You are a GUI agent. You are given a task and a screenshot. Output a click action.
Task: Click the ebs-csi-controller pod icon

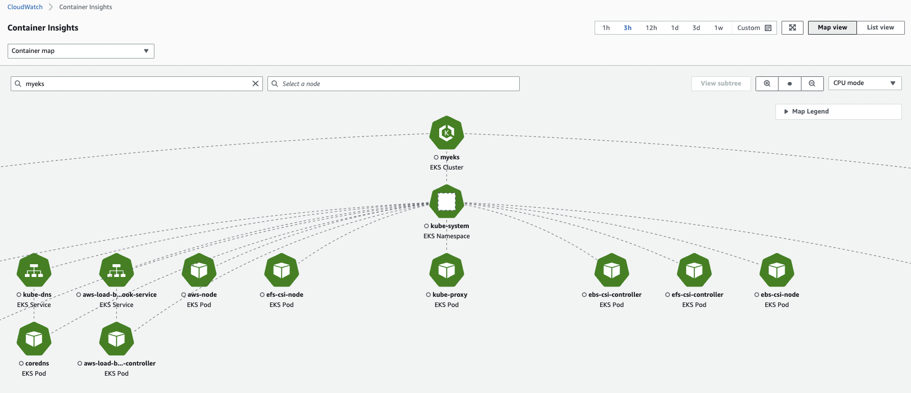pyautogui.click(x=612, y=271)
